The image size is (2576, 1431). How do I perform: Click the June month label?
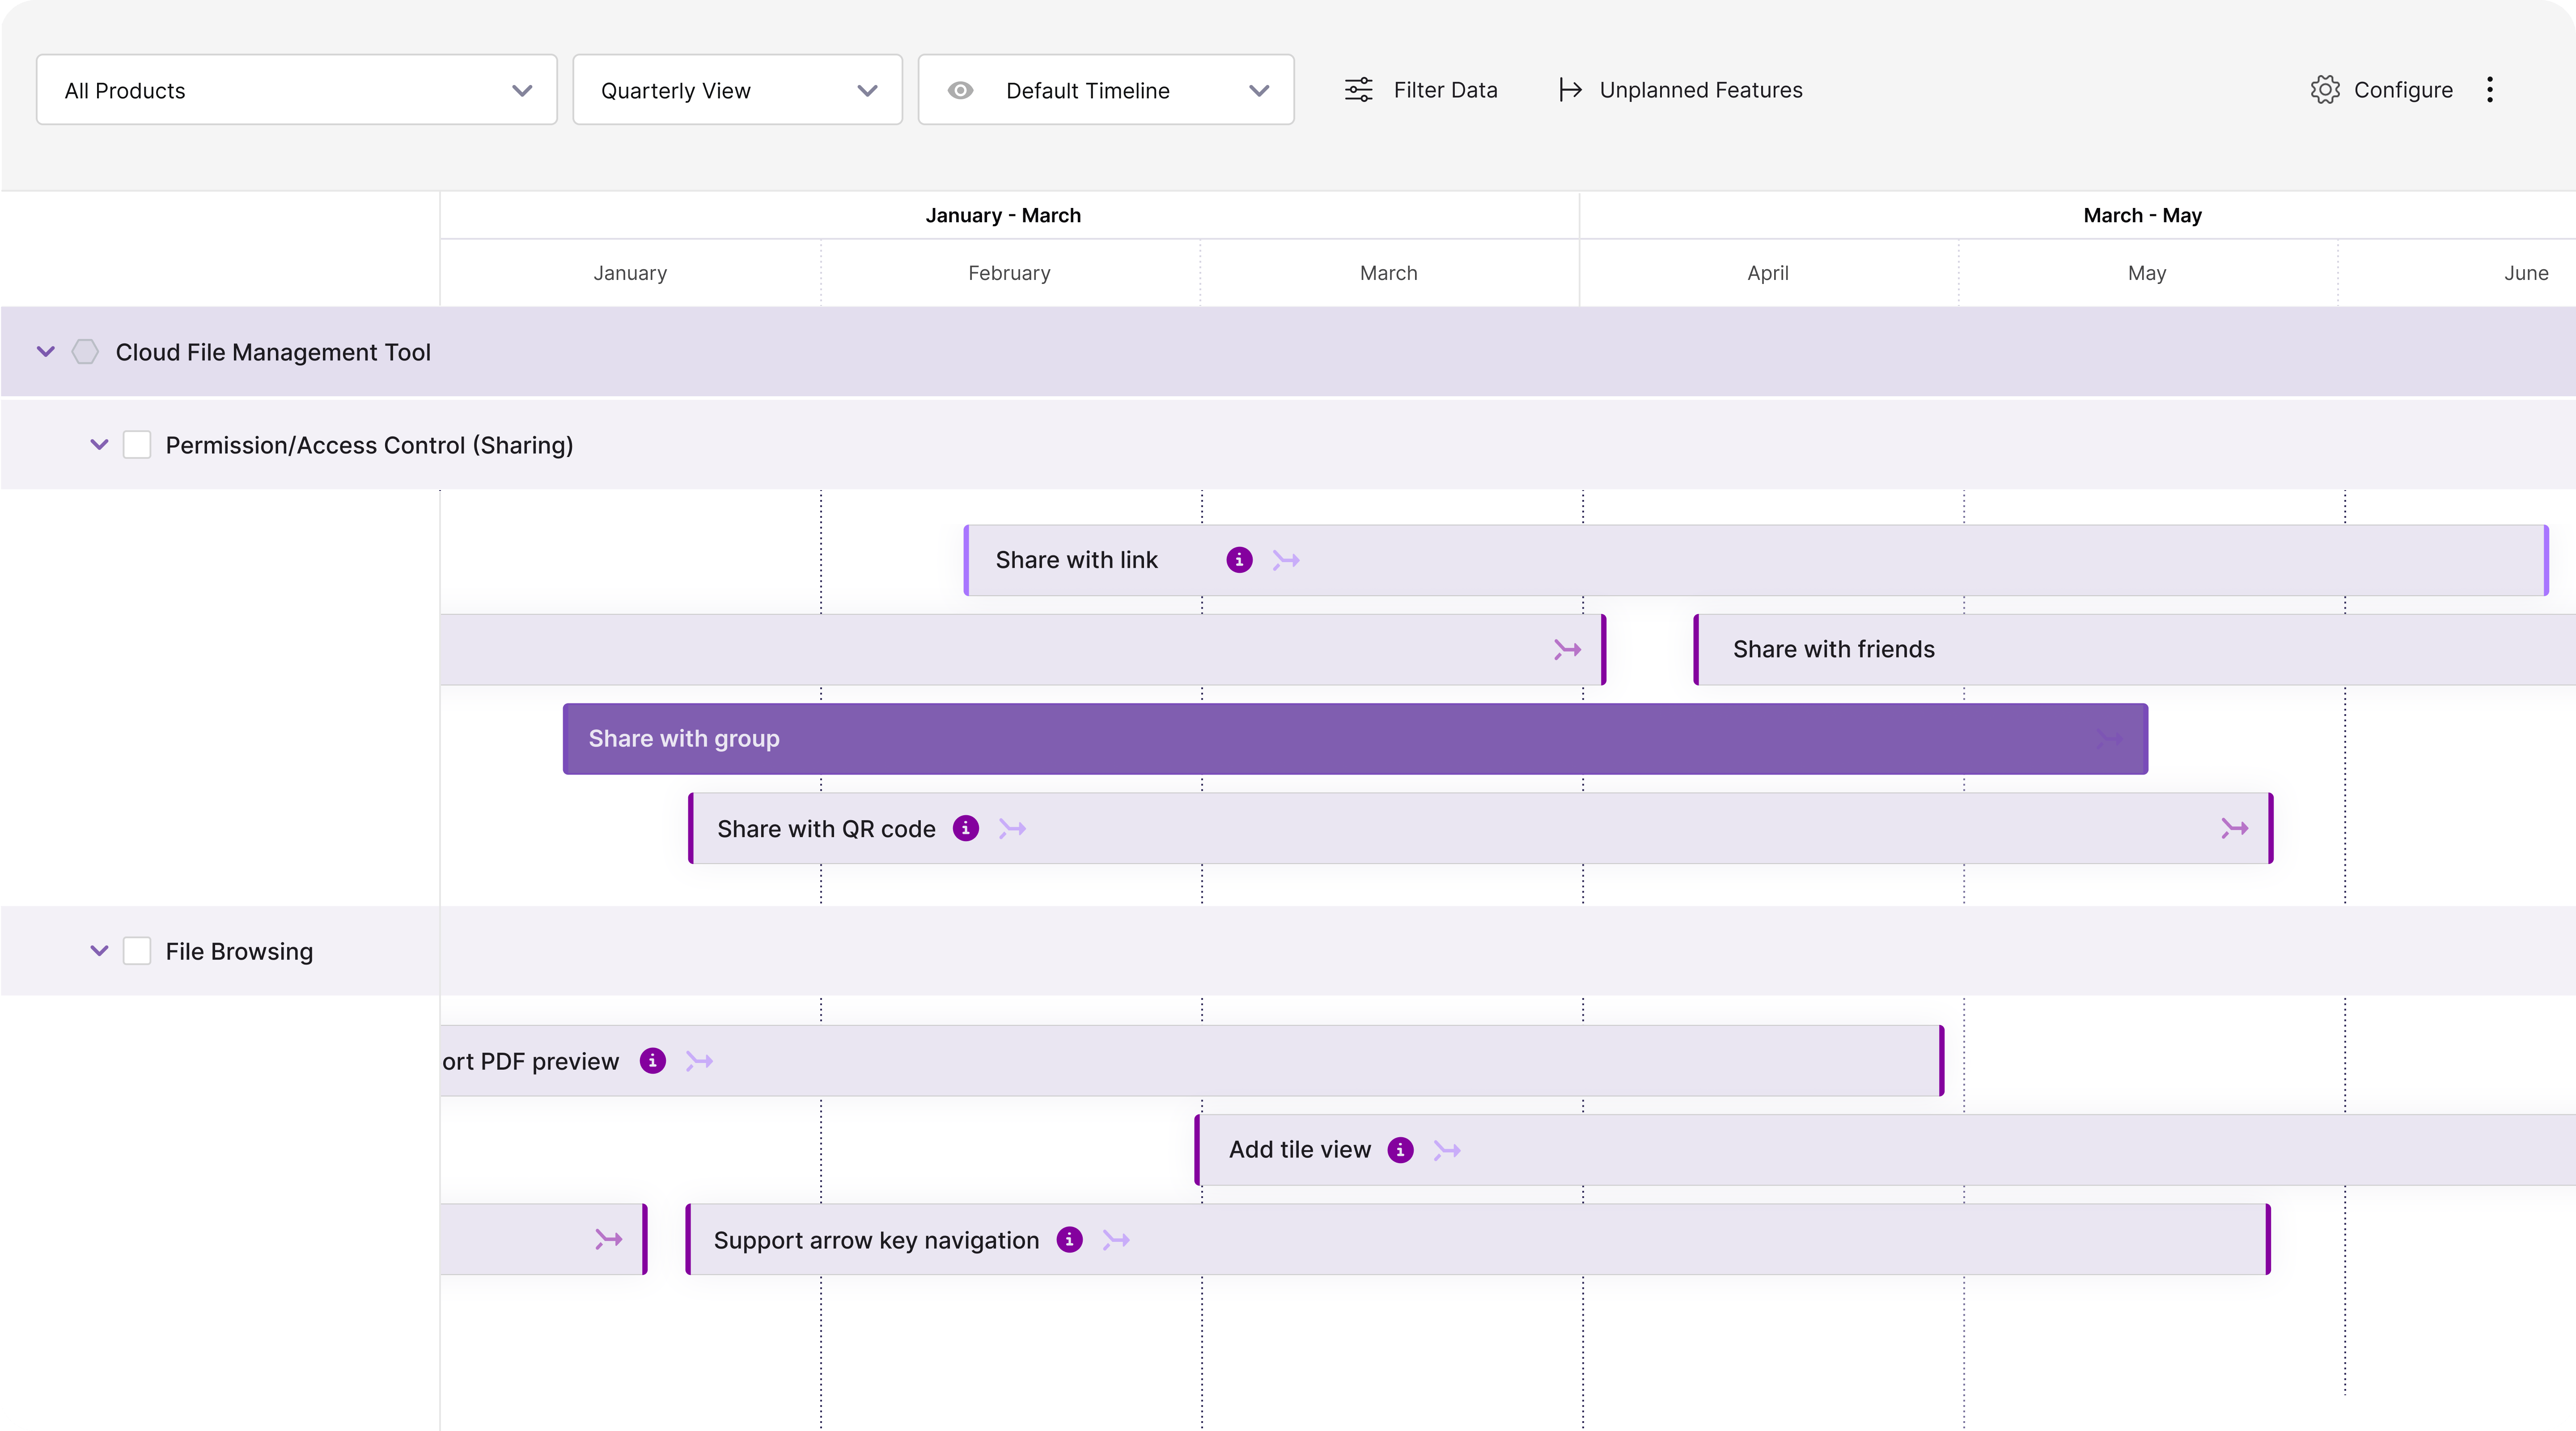[2526, 273]
